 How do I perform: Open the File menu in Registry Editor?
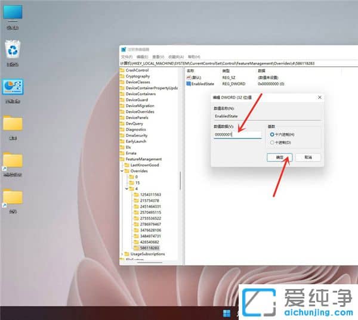(x=126, y=57)
